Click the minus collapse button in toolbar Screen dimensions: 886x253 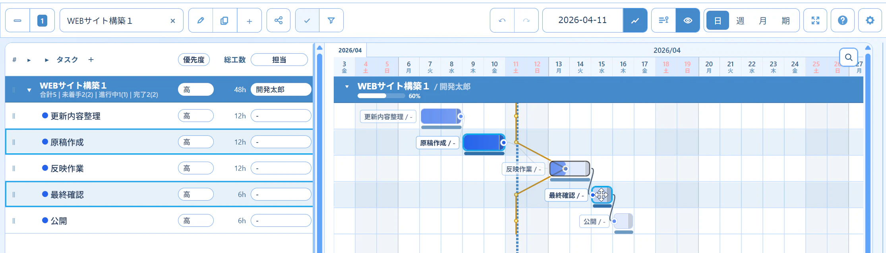17,21
